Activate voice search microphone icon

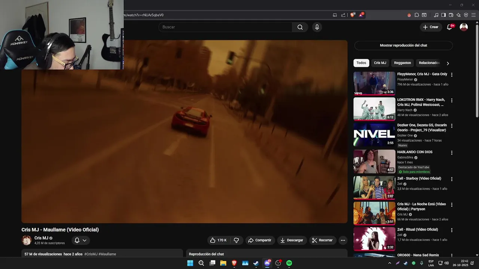317,27
